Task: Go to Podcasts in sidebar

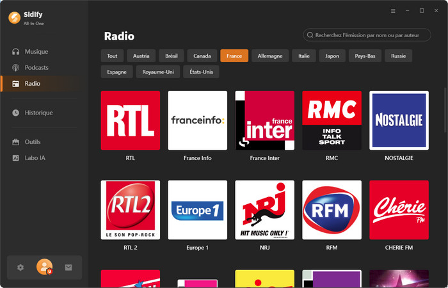Action: tap(36, 67)
